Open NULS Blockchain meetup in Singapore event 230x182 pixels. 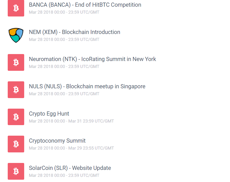pyautogui.click(x=87, y=86)
